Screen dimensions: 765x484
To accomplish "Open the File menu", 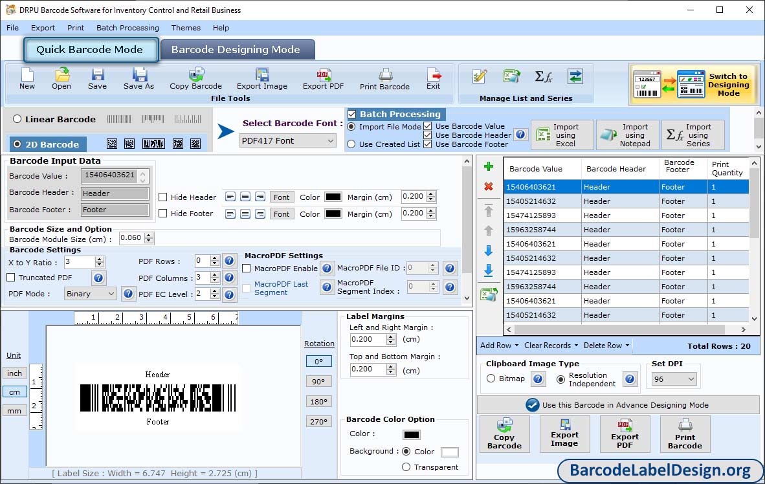I will coord(13,28).
